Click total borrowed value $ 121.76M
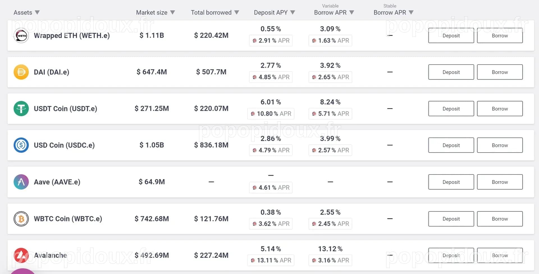 211,219
